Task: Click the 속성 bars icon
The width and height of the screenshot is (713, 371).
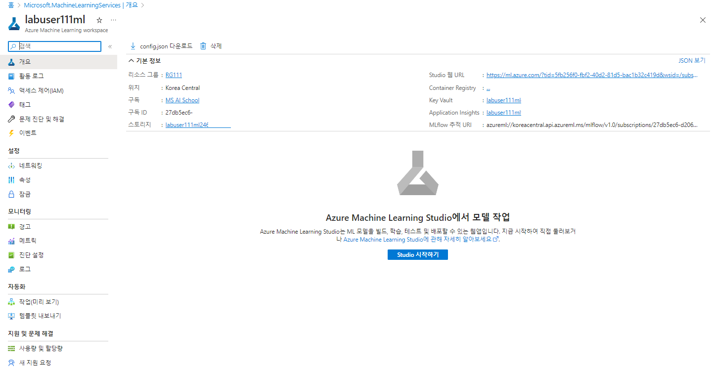Action: coord(11,180)
